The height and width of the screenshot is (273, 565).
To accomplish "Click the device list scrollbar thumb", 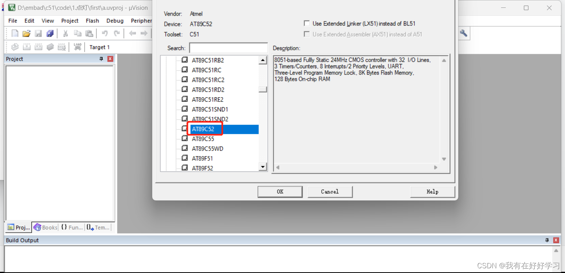I will (x=263, y=89).
